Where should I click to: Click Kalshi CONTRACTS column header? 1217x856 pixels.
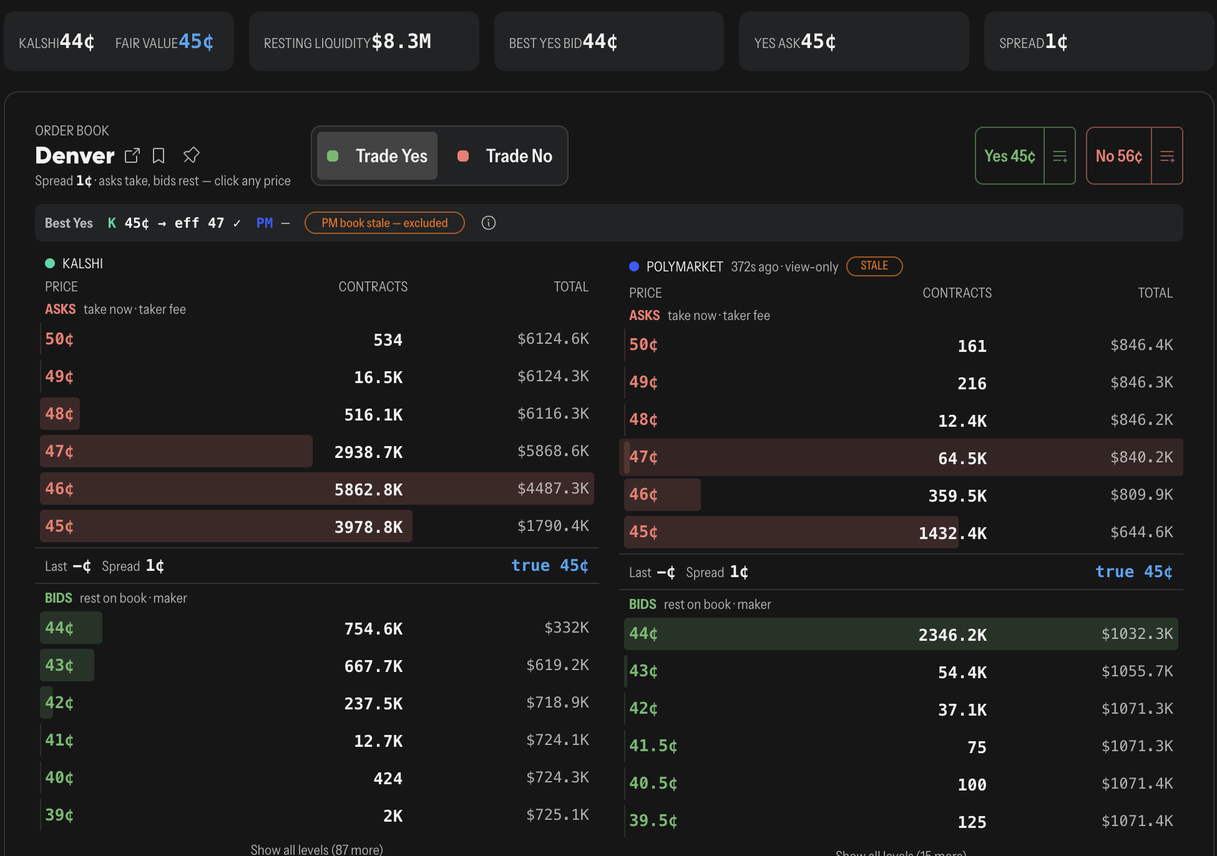click(x=373, y=286)
